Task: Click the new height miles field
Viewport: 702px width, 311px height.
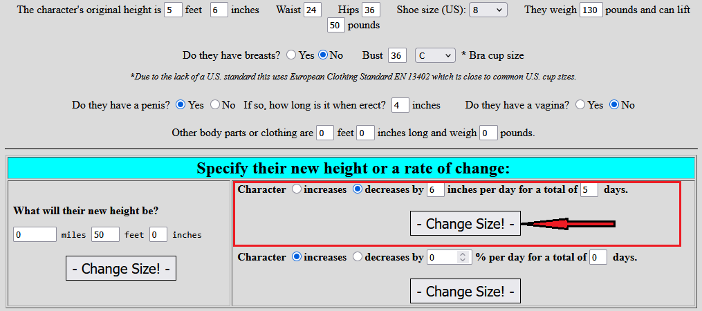Action: pyautogui.click(x=35, y=235)
